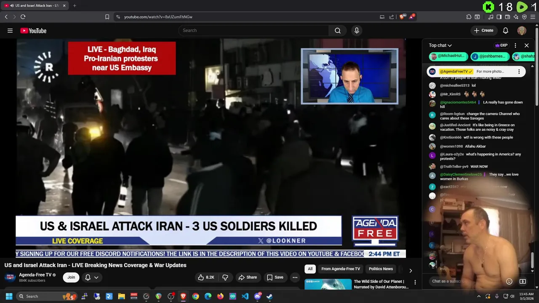Click the @ignaciomontes5464 chat username
Screen dimensions: 539x303
tap(458, 102)
